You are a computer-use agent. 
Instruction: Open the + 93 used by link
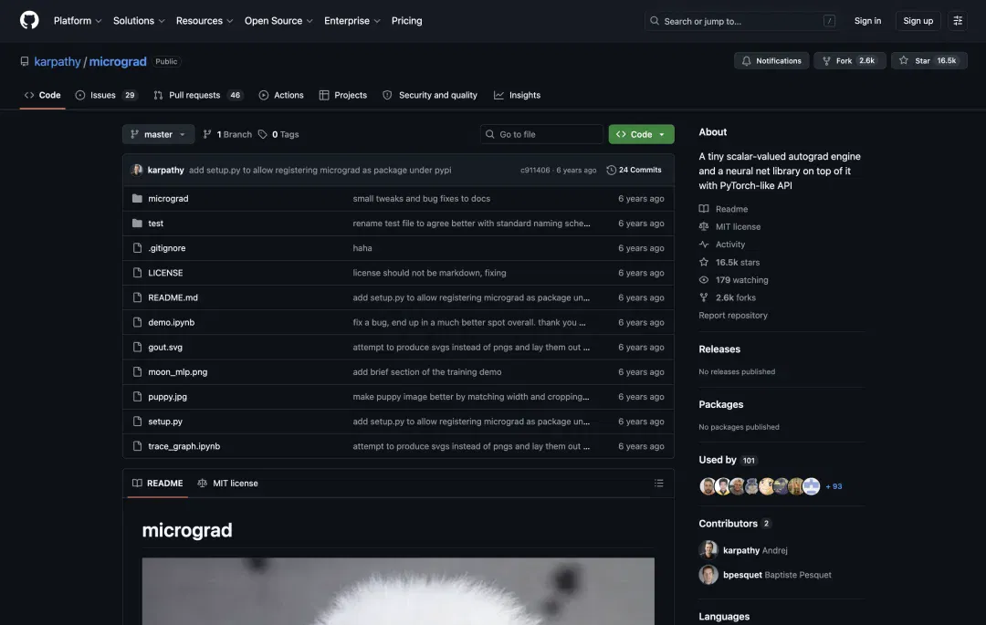point(834,486)
